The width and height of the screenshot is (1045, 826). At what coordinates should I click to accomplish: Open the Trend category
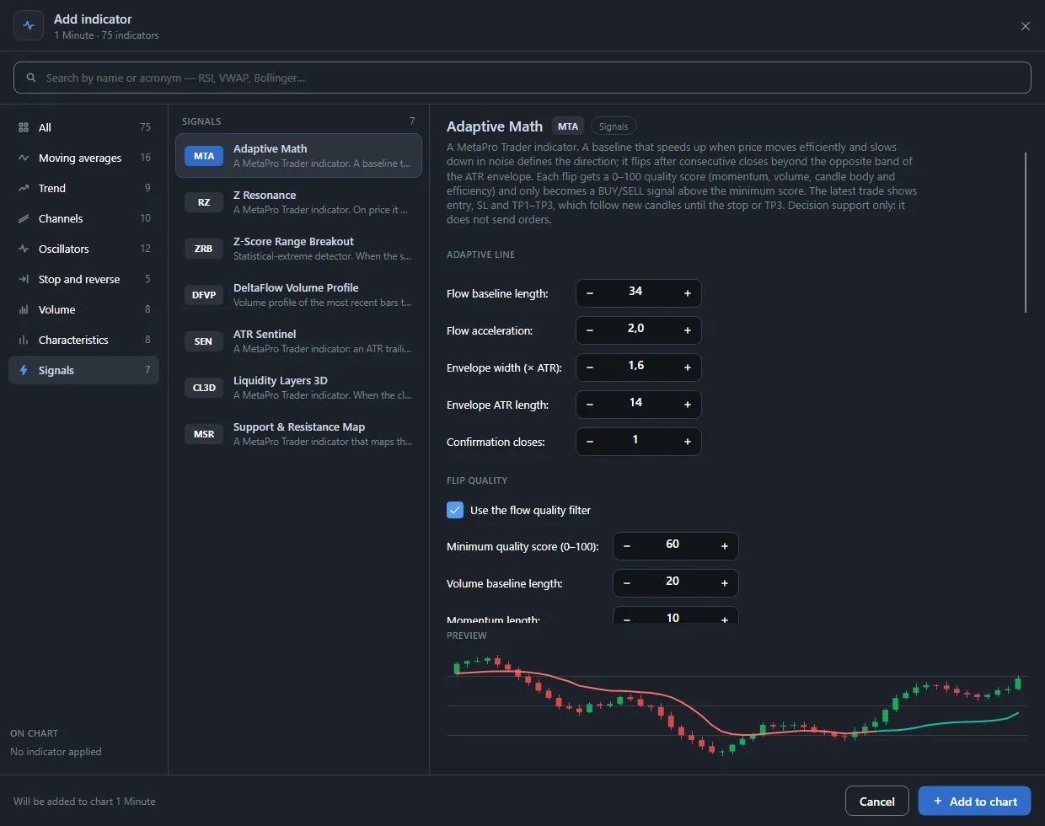click(83, 188)
